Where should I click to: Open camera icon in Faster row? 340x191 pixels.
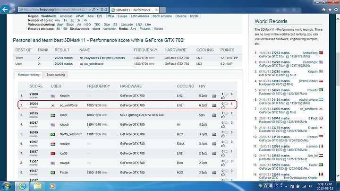(214, 173)
